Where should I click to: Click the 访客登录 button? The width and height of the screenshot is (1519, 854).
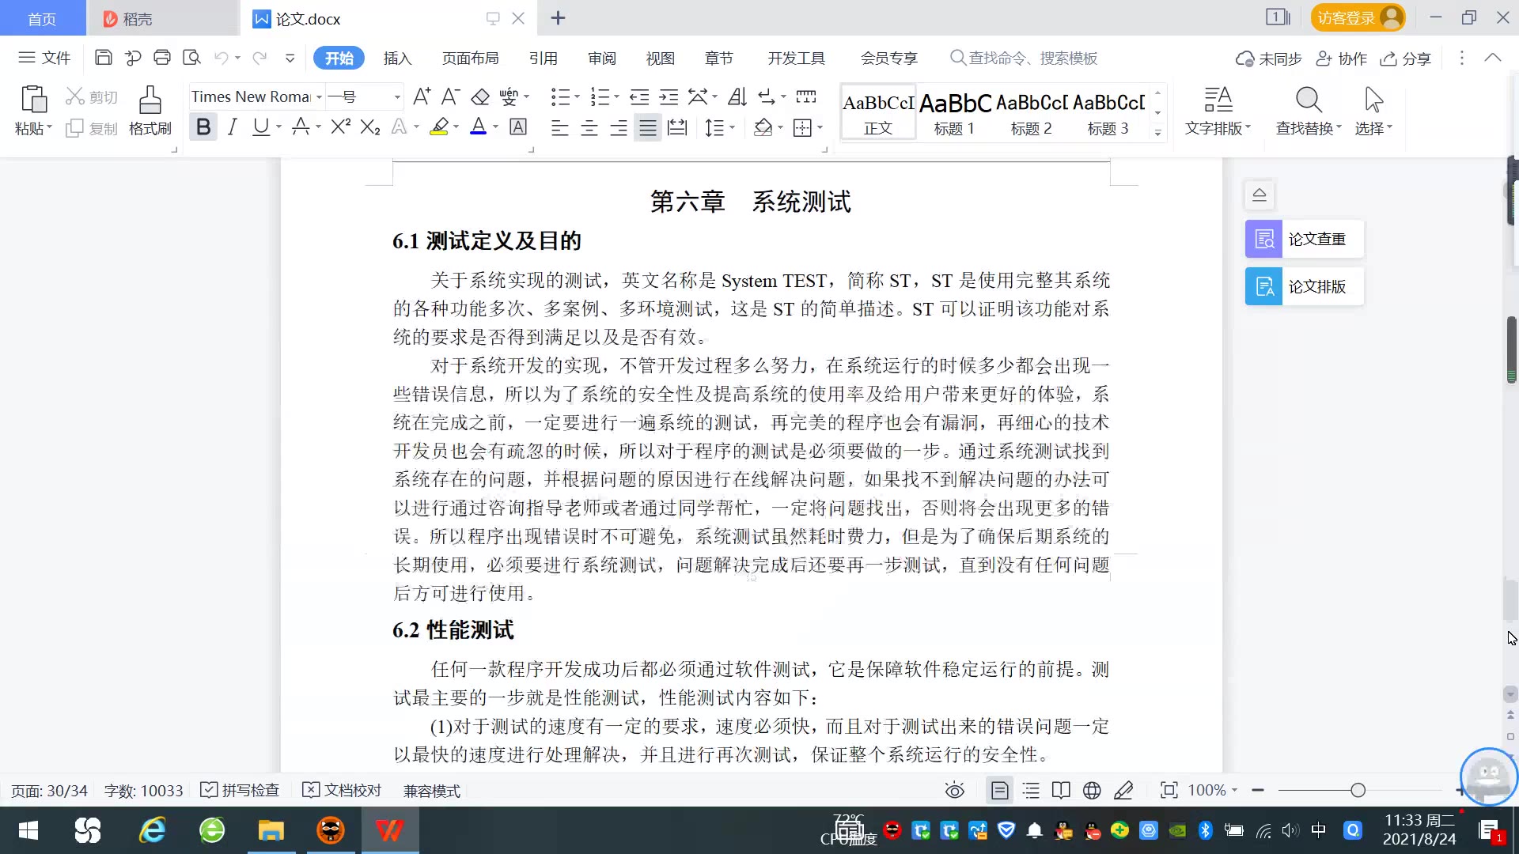[1358, 17]
